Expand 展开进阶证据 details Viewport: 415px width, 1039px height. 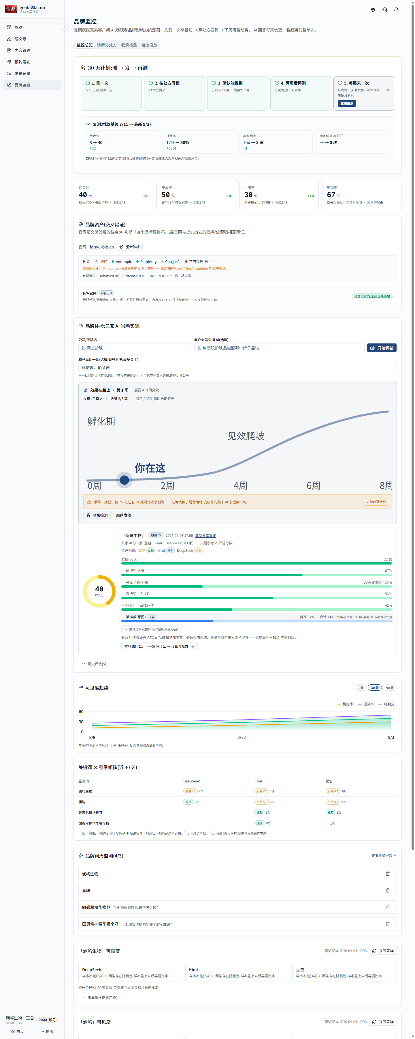[x=152, y=629]
